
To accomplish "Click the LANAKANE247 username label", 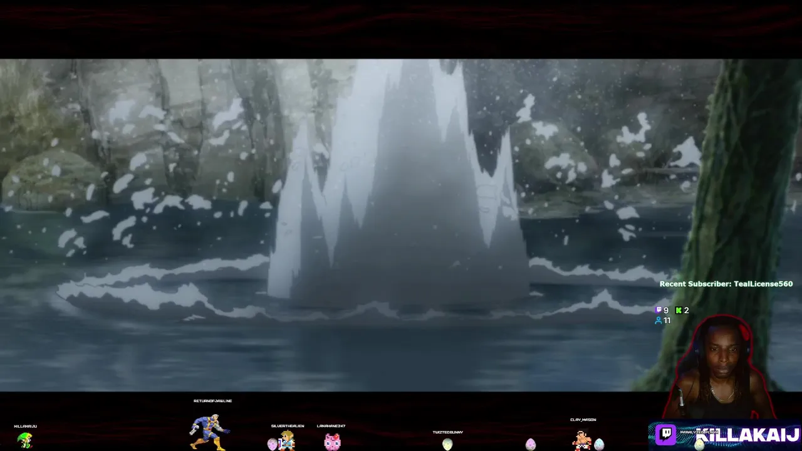I will (331, 426).
